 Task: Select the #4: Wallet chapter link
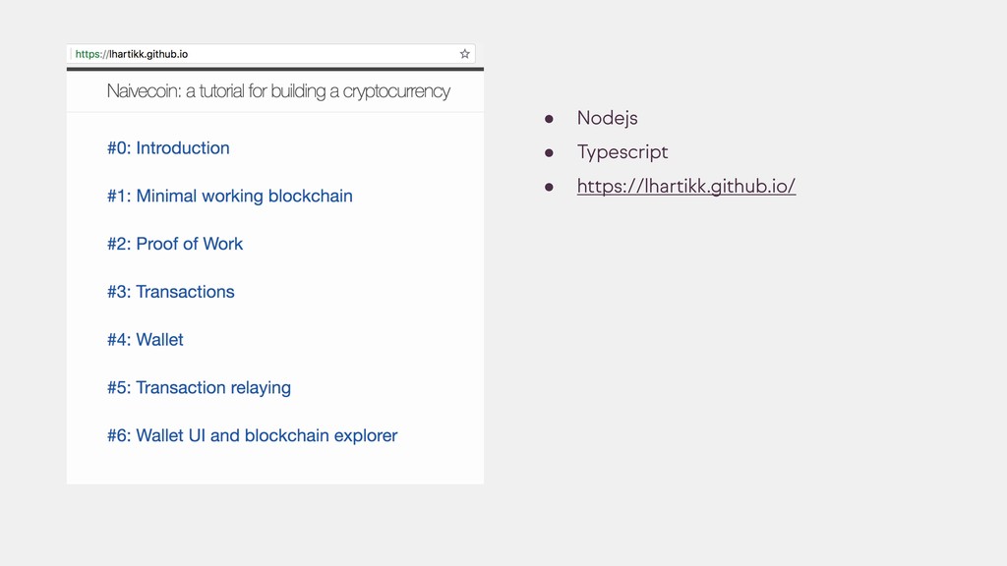click(x=146, y=340)
